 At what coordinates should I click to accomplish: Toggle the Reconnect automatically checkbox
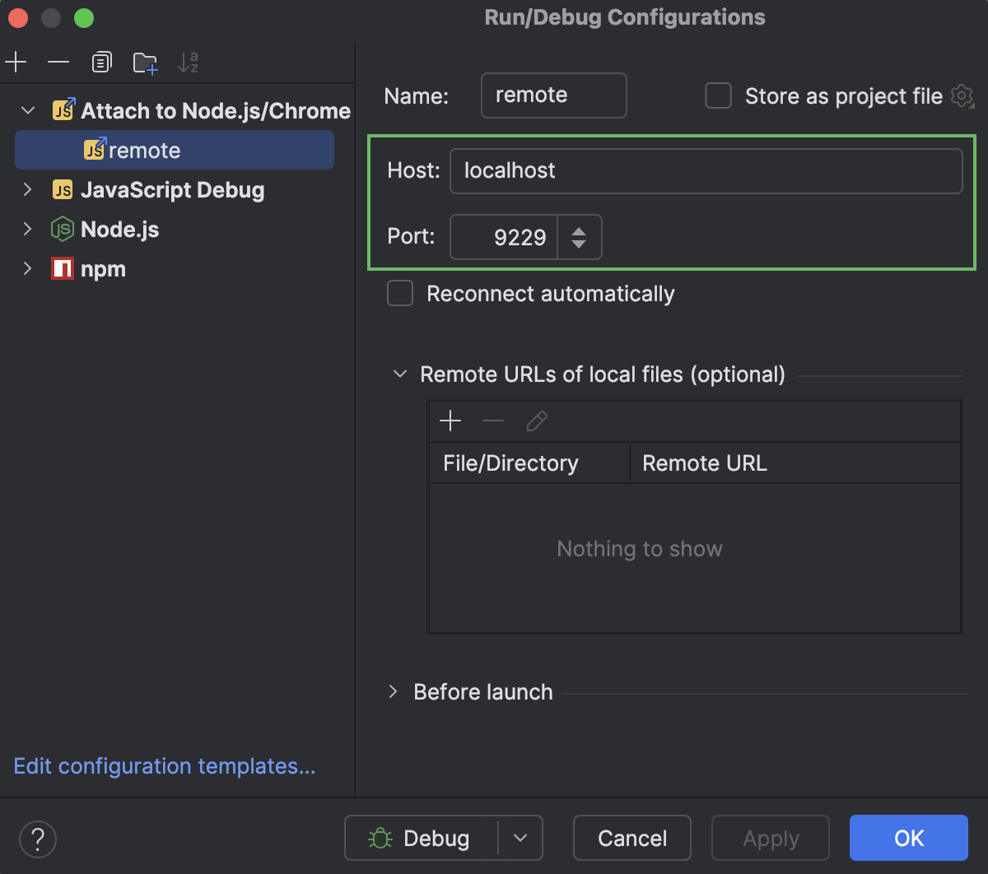[x=400, y=294]
